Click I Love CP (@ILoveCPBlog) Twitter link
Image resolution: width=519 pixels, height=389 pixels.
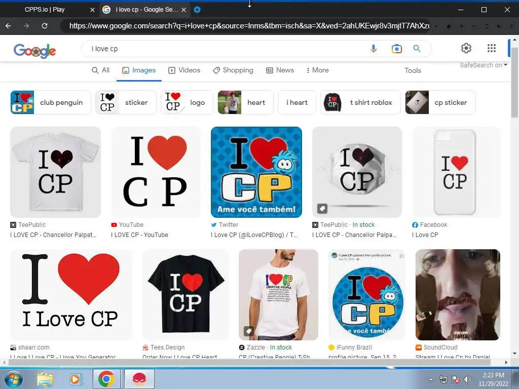[254, 235]
